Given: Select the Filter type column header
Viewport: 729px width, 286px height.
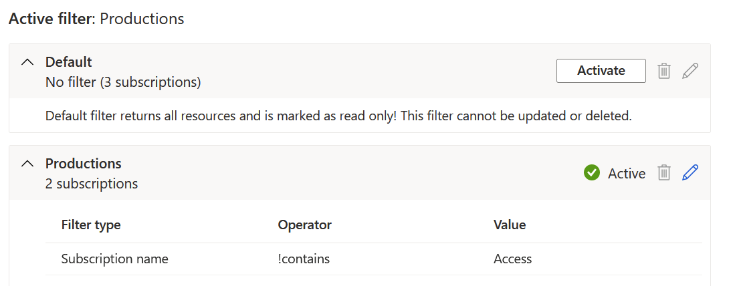Looking at the screenshot, I should coord(91,225).
